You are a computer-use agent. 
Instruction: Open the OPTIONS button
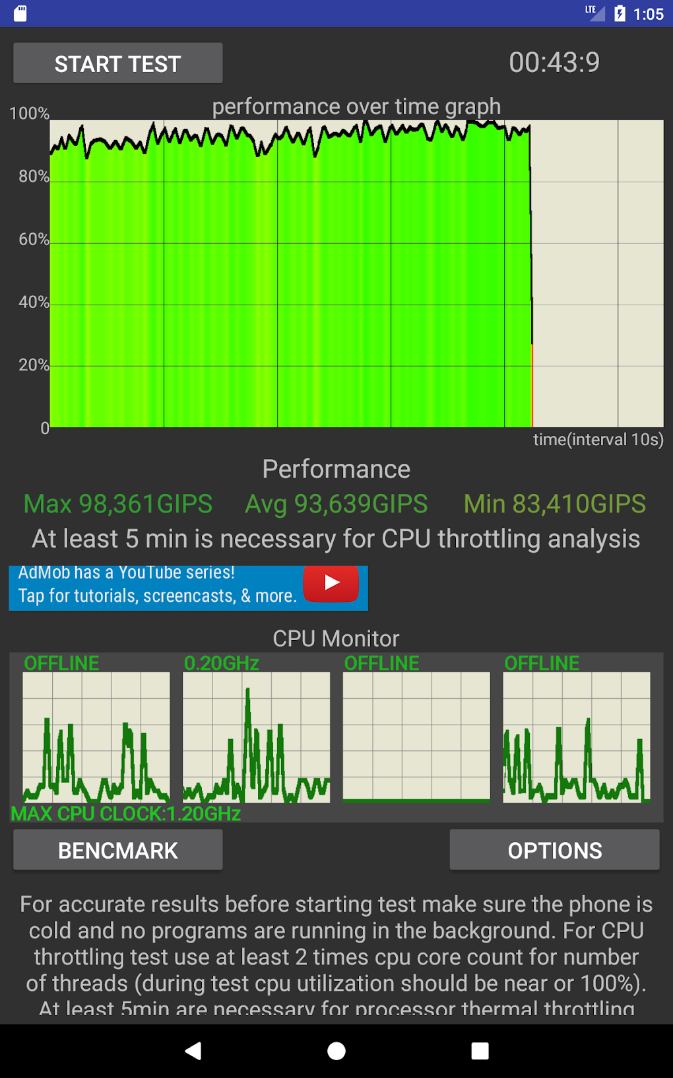coord(554,850)
